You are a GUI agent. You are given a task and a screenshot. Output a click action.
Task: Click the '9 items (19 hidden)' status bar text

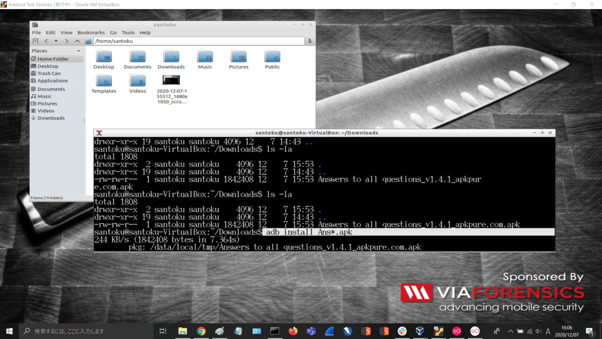pos(47,198)
